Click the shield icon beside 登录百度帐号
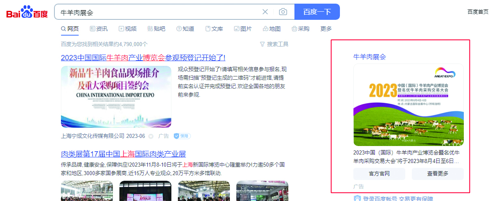Viewport: 491px width, 201px height. coord(357,199)
